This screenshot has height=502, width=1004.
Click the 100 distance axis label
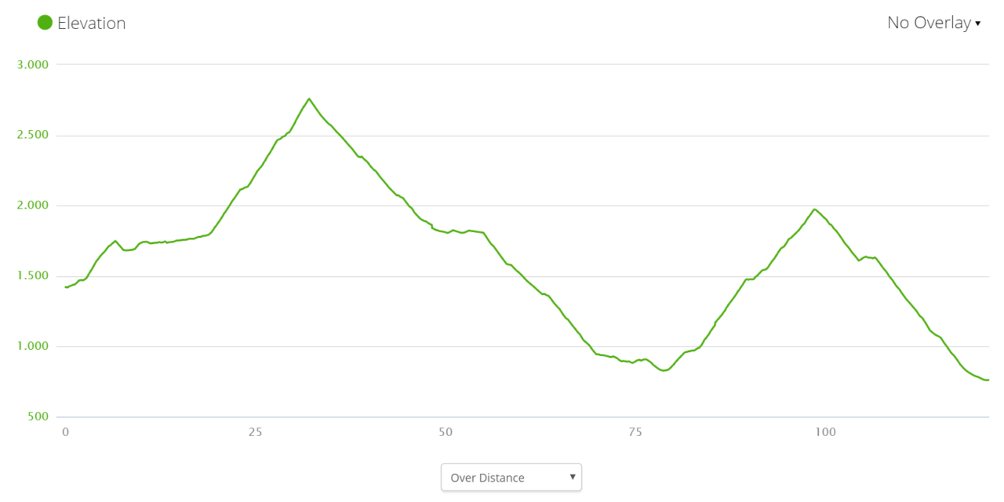tap(825, 432)
